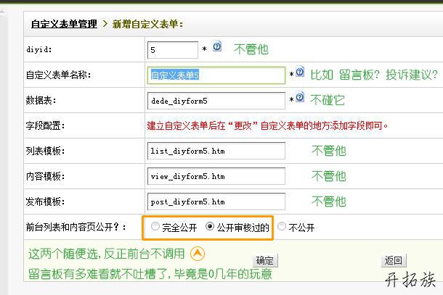Click the 数据表 row label
This screenshot has height=295, width=443.
[41, 101]
